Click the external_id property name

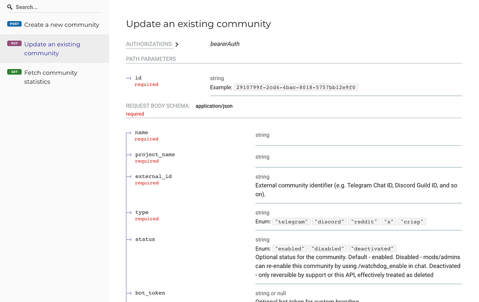pyautogui.click(x=153, y=176)
